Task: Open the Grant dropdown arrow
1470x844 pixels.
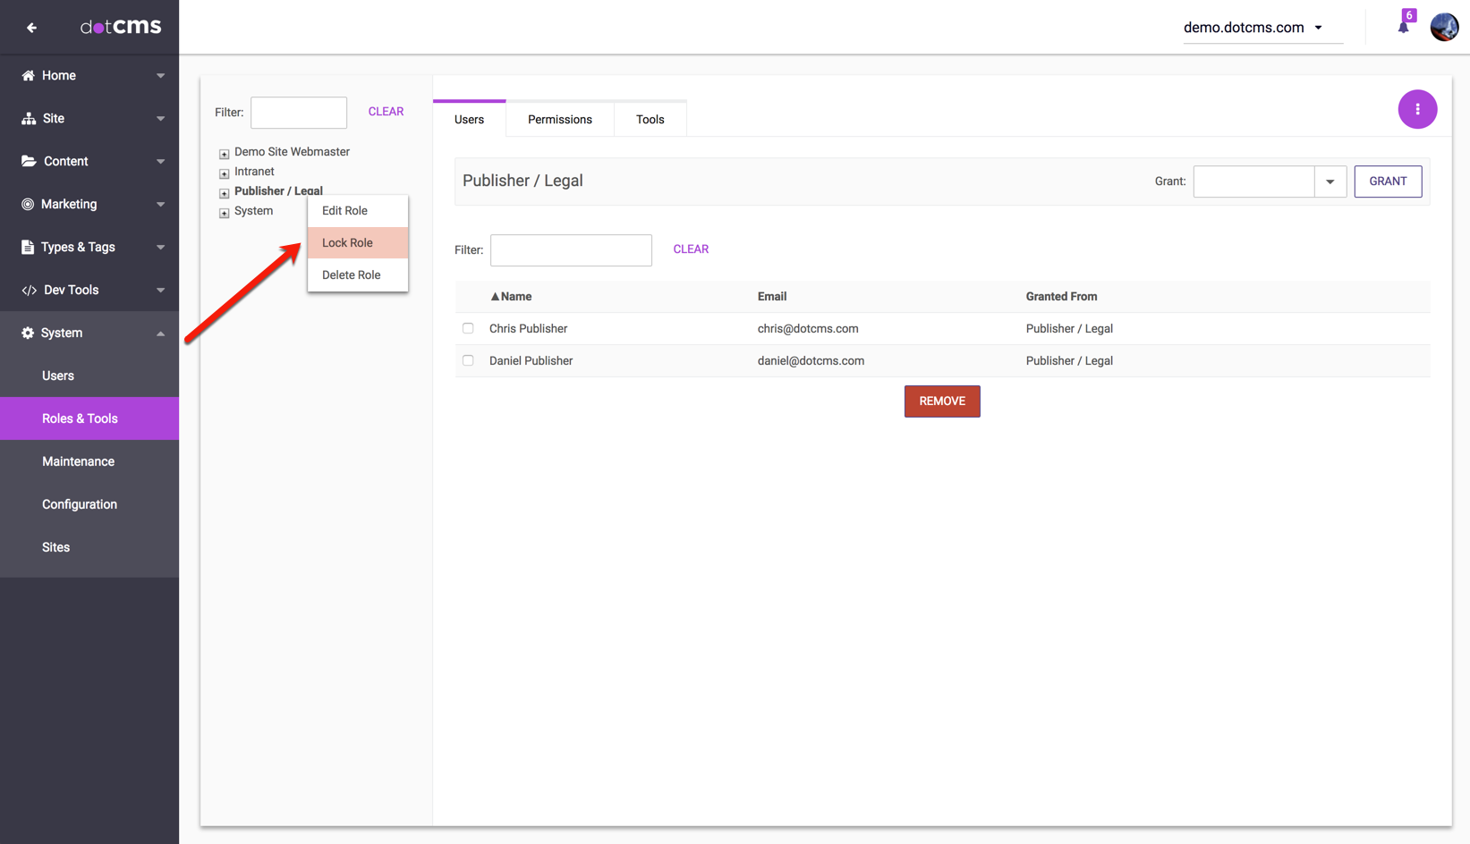Action: click(x=1330, y=181)
